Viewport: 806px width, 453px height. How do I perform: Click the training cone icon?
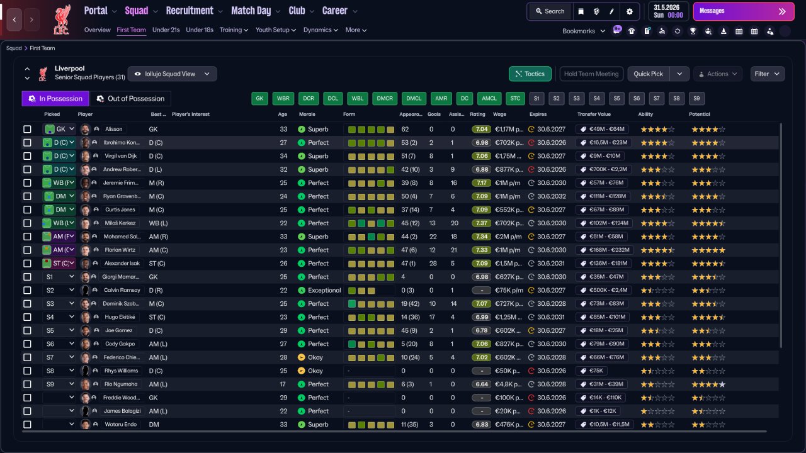point(724,31)
